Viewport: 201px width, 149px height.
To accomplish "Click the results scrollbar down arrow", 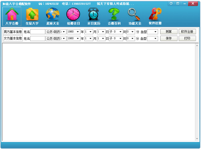I will click(x=197, y=139).
